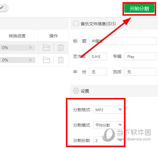Click the 转换进度 column header
The height and width of the screenshot is (148, 158).
click(17, 36)
